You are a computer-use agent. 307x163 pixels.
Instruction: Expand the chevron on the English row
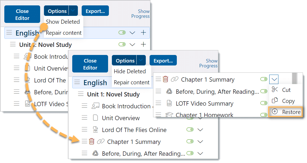[x=132, y=33]
